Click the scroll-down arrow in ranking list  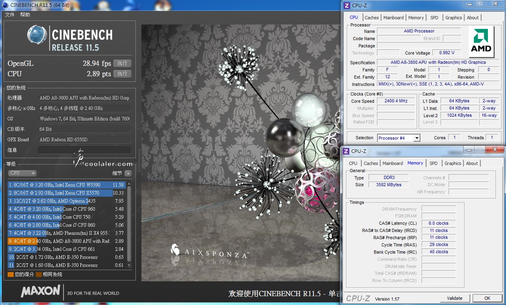[x=129, y=265]
